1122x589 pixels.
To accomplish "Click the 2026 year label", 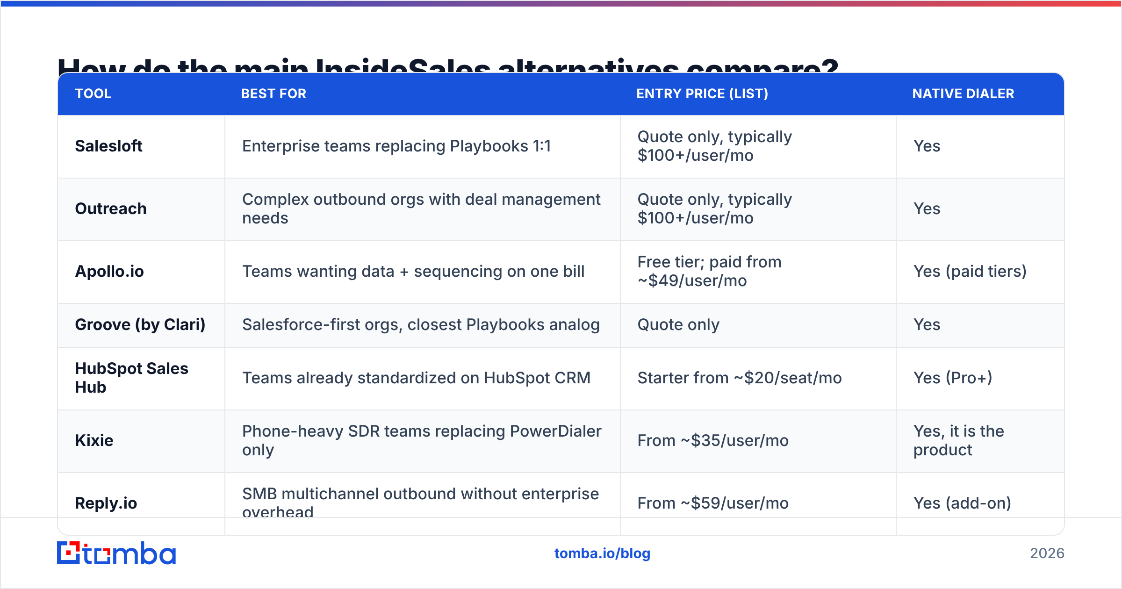I will click(x=1047, y=553).
